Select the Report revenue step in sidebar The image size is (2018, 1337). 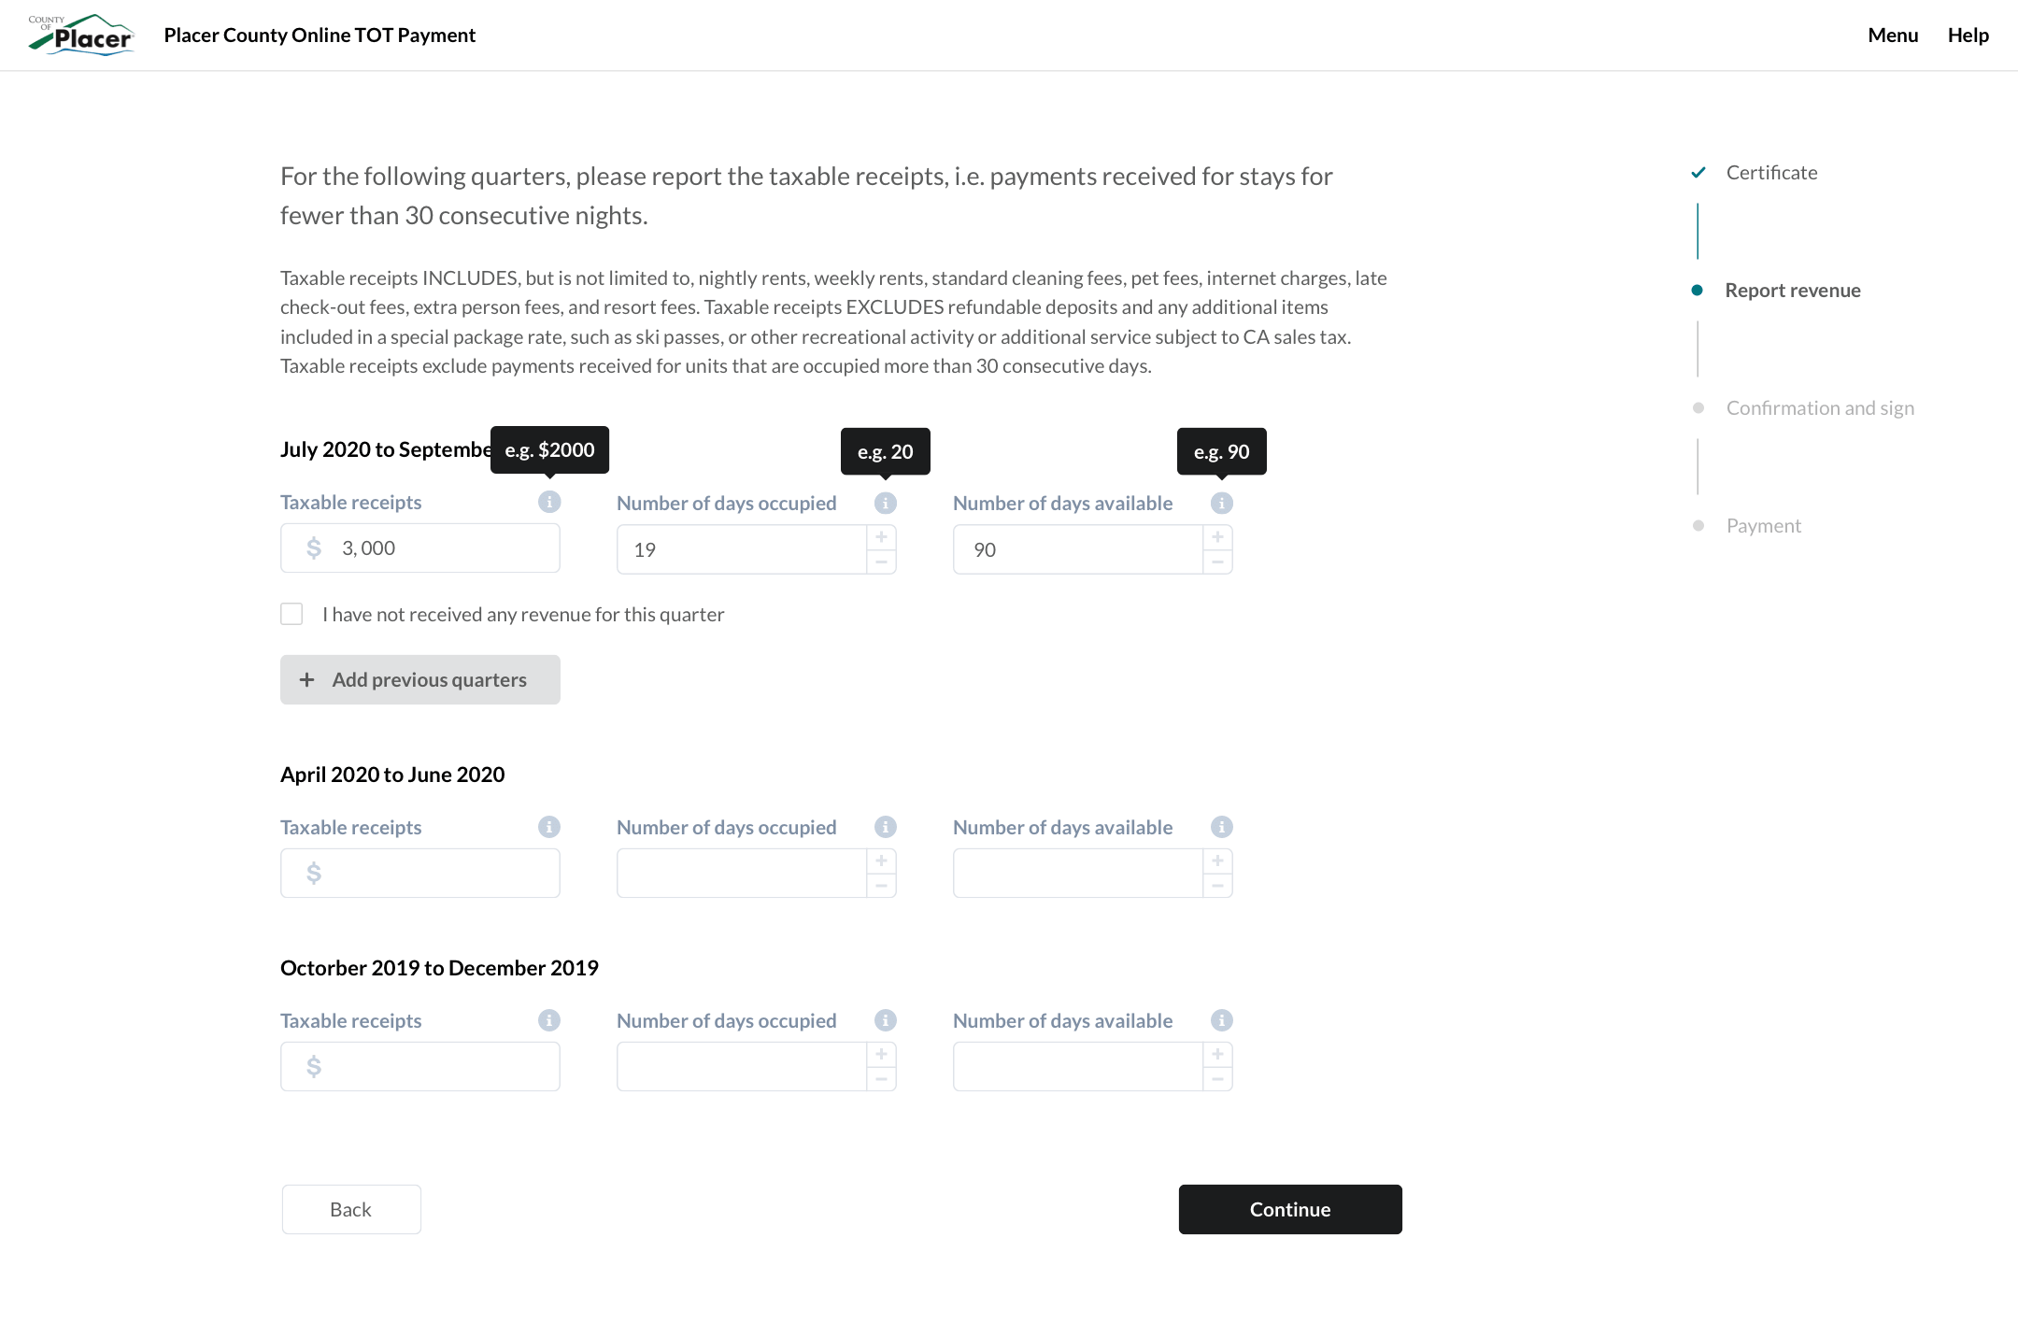click(1792, 290)
